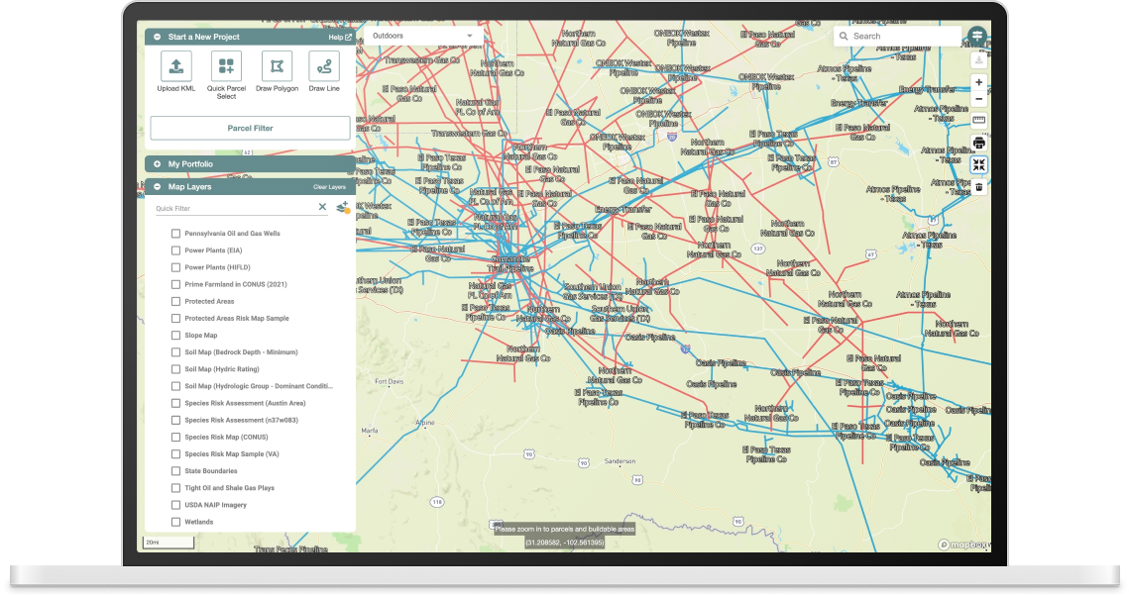Image resolution: width=1129 pixels, height=596 pixels.
Task: Click the Start a New Project title
Action: pos(204,37)
